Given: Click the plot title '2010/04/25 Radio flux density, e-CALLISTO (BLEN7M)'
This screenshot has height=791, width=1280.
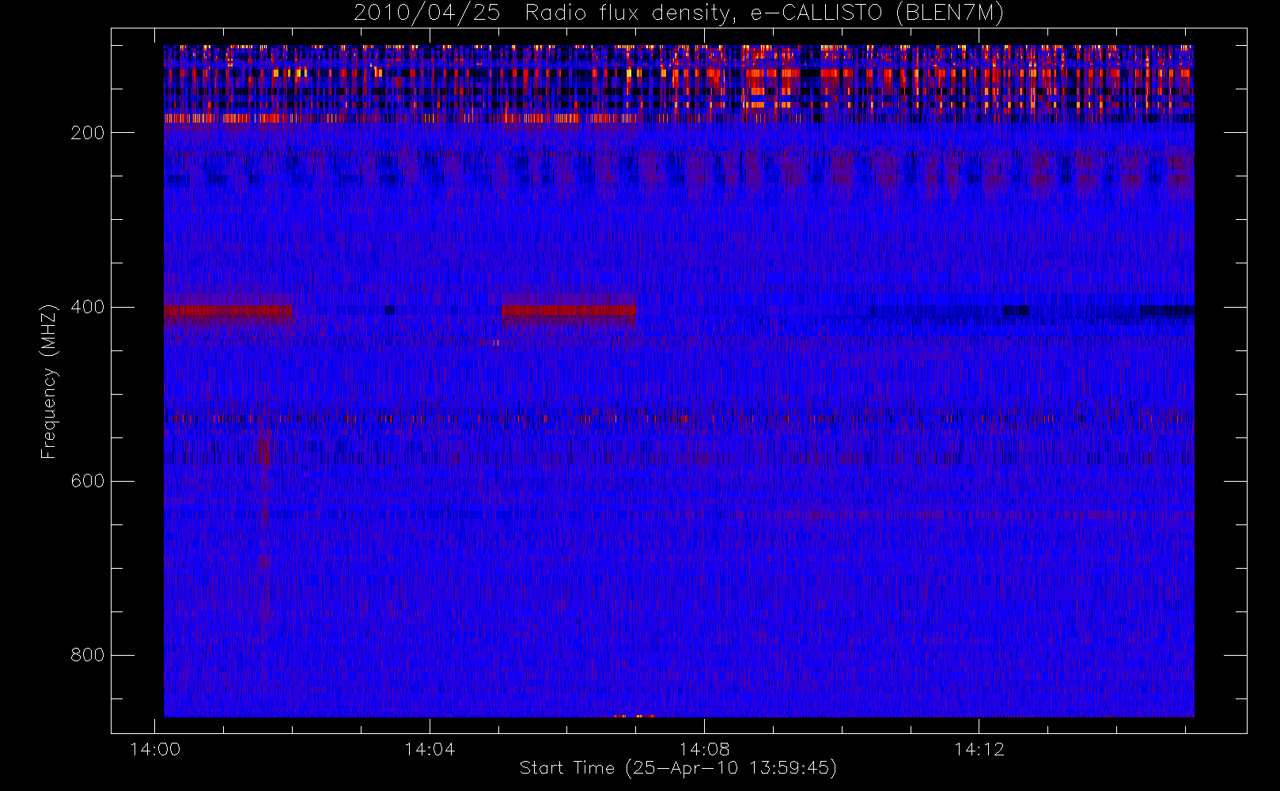Looking at the screenshot, I should click(679, 13).
